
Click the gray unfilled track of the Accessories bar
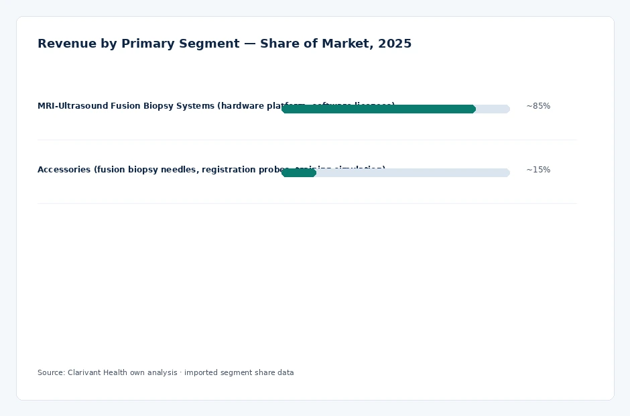(x=413, y=172)
